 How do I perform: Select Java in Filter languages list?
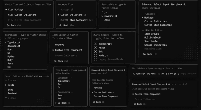10,63
